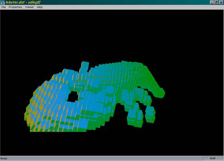
Task: Restore down the sdiogl2 window
Action: [x=217, y=2]
